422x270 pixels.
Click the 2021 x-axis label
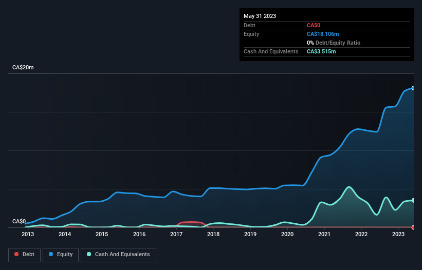pyautogui.click(x=324, y=234)
